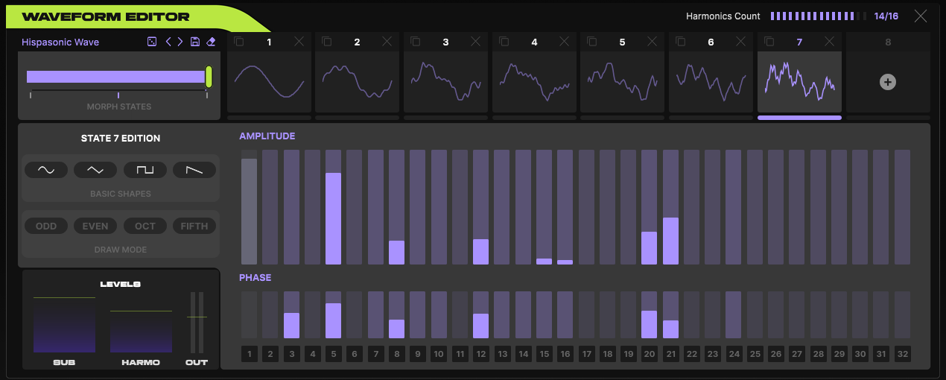This screenshot has width=946, height=380.
Task: Adjust the SUB level meter
Action: 64,323
